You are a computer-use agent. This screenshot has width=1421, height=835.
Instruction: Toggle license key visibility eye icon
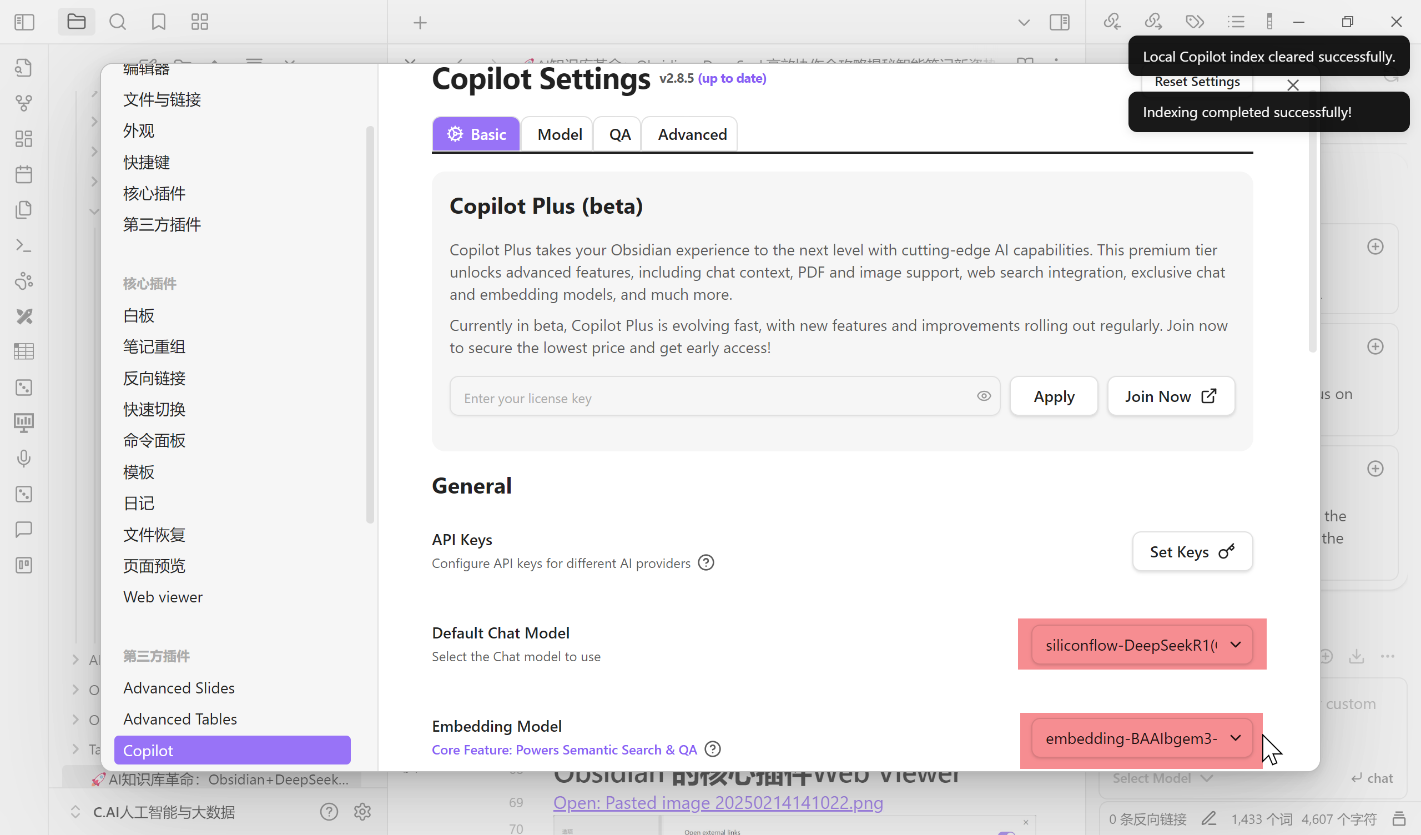tap(984, 396)
